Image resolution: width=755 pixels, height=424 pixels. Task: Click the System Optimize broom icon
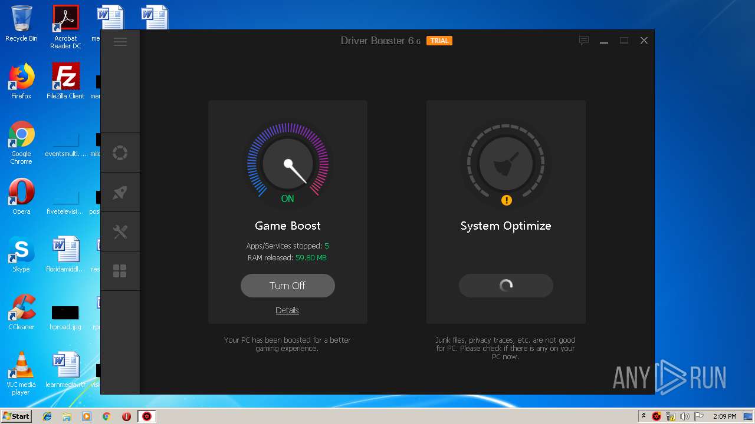[x=506, y=164]
